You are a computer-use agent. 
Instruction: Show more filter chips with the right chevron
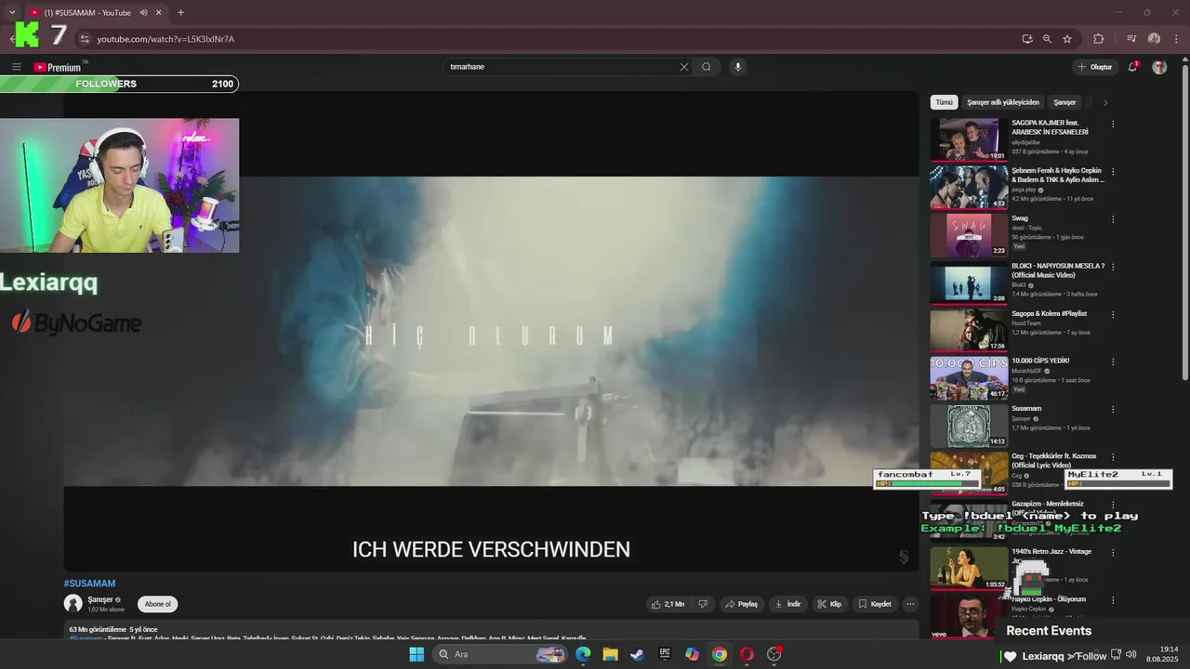pos(1105,102)
